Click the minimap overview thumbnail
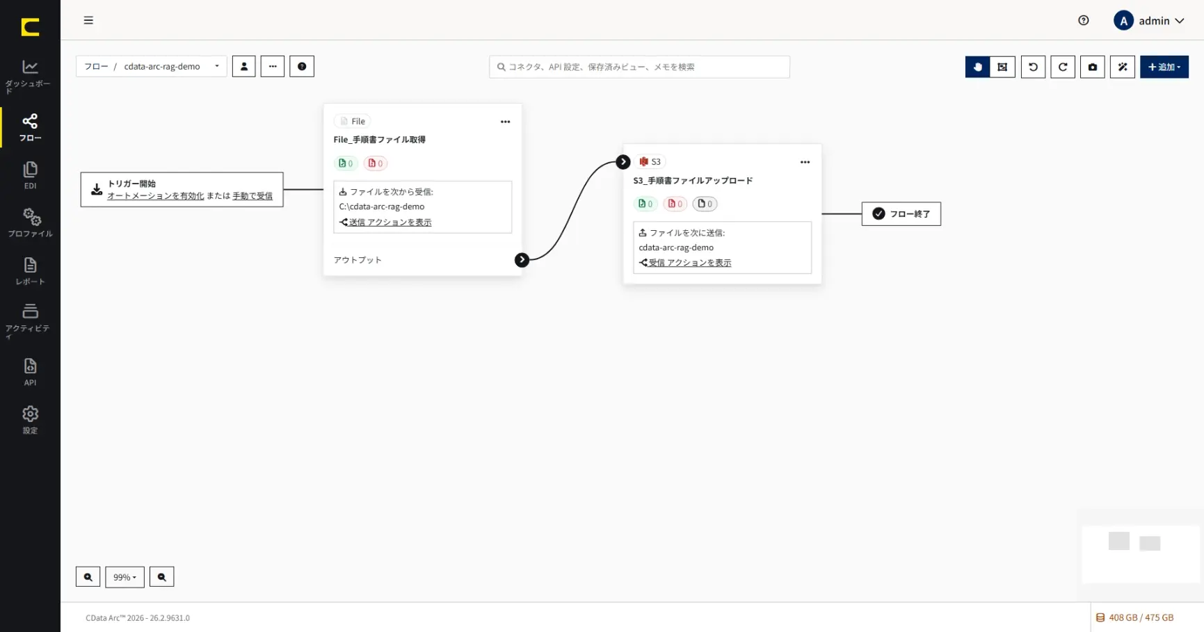1204x632 pixels. point(1140,553)
